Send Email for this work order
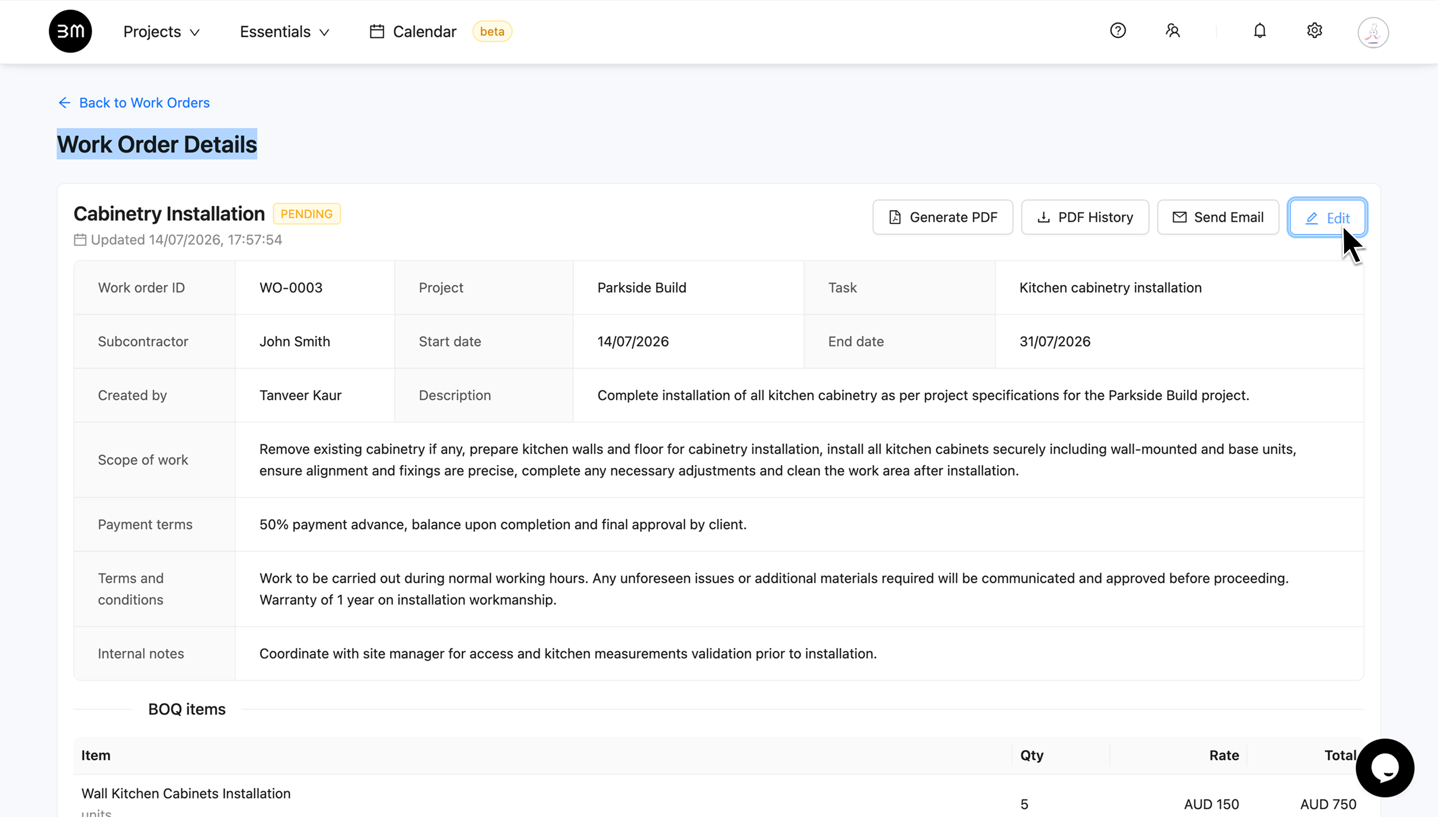The width and height of the screenshot is (1438, 817). (1217, 217)
